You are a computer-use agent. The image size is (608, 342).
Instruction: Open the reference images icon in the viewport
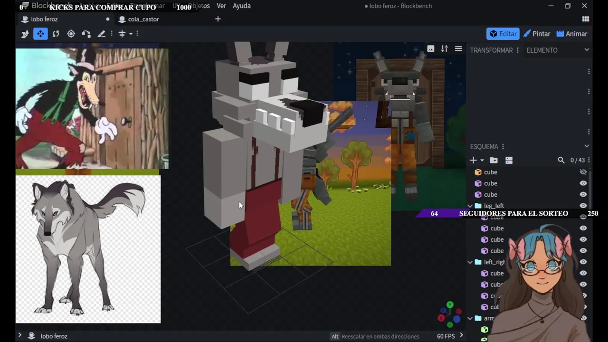[431, 48]
